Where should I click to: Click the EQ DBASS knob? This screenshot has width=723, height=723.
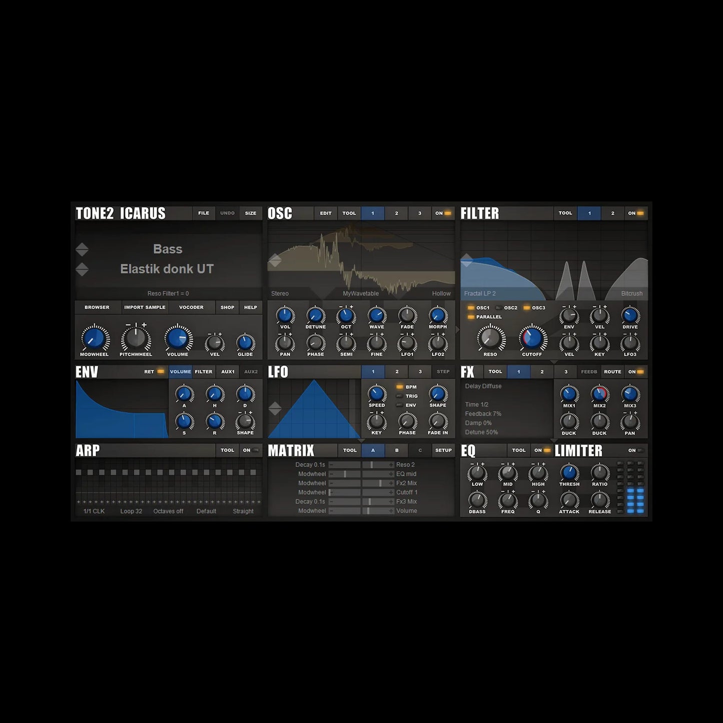[477, 500]
